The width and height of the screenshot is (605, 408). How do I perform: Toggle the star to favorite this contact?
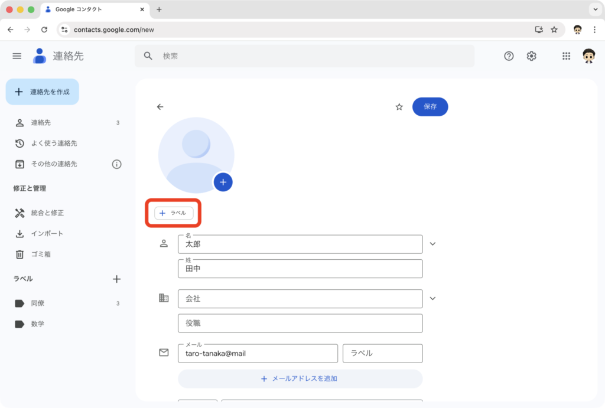399,107
